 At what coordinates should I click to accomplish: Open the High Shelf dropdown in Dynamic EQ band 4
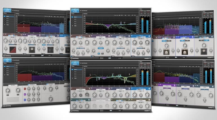point(141,39)
